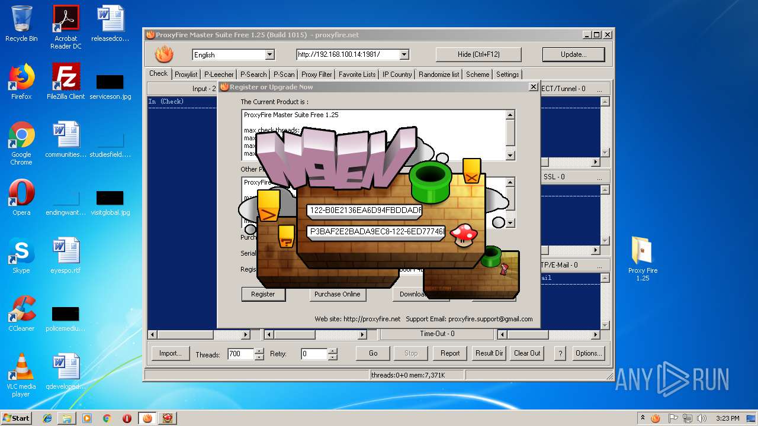The image size is (758, 426).
Task: Click the ProxyFire flame taskbar button
Action: (x=147, y=418)
